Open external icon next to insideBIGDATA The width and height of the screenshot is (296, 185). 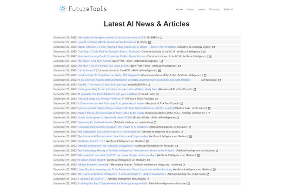(149, 85)
